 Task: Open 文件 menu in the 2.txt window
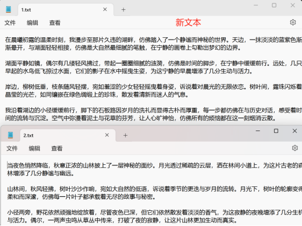tap(12, 149)
